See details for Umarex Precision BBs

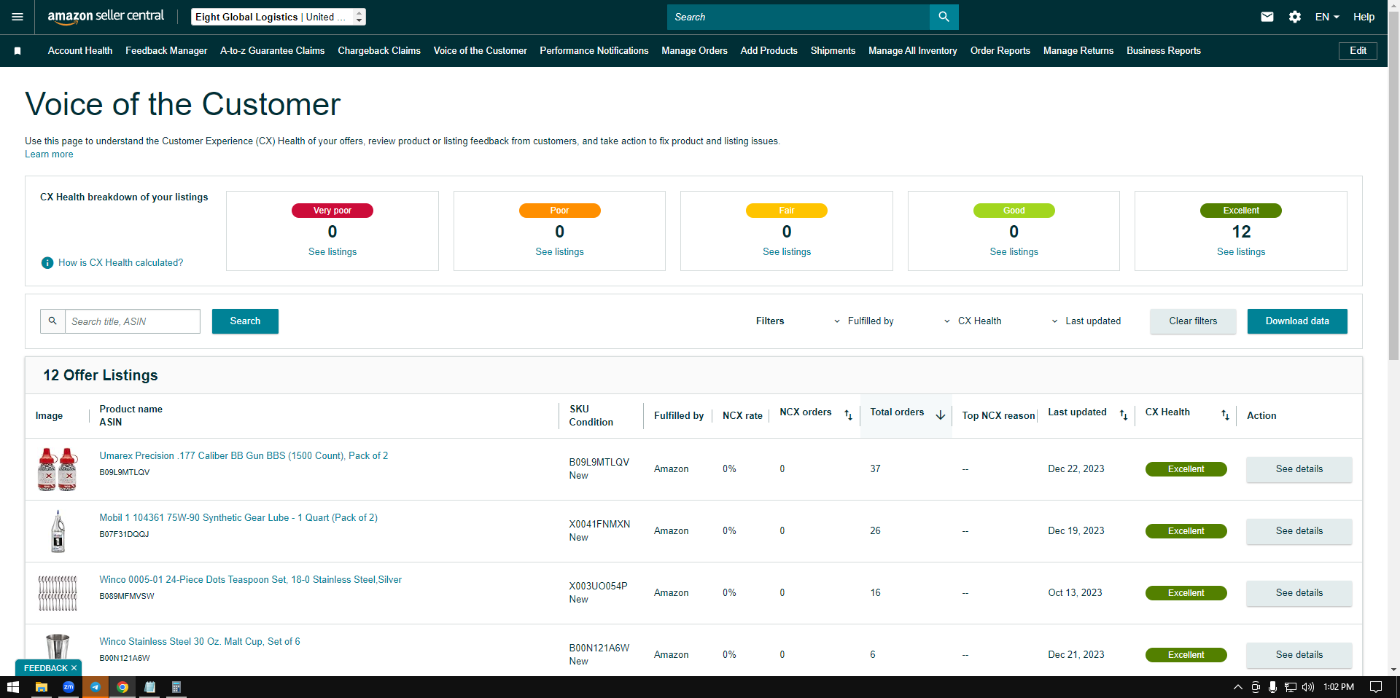1299,469
